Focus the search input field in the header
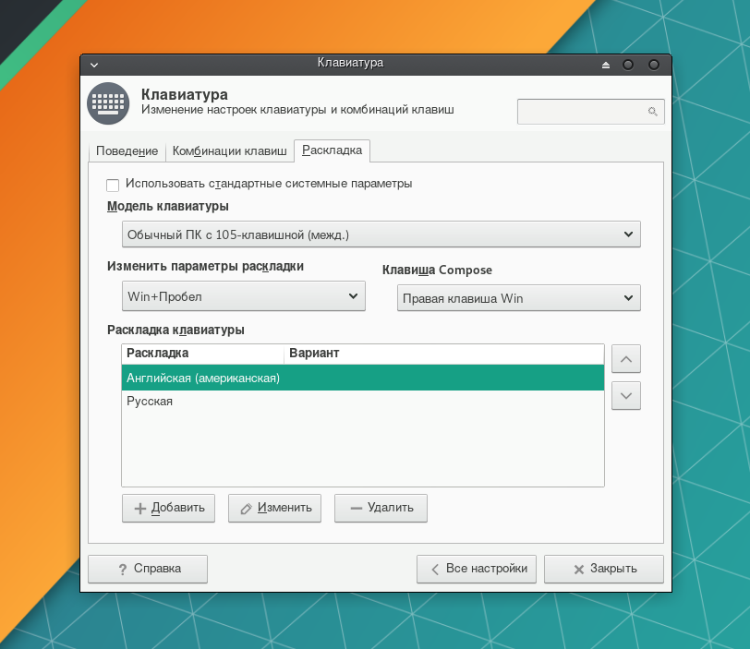Image resolution: width=750 pixels, height=649 pixels. [x=591, y=112]
